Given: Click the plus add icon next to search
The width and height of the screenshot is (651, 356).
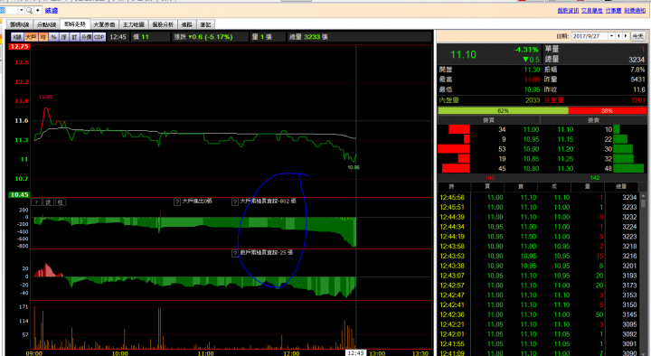Looking at the screenshot, I should (x=38, y=10).
